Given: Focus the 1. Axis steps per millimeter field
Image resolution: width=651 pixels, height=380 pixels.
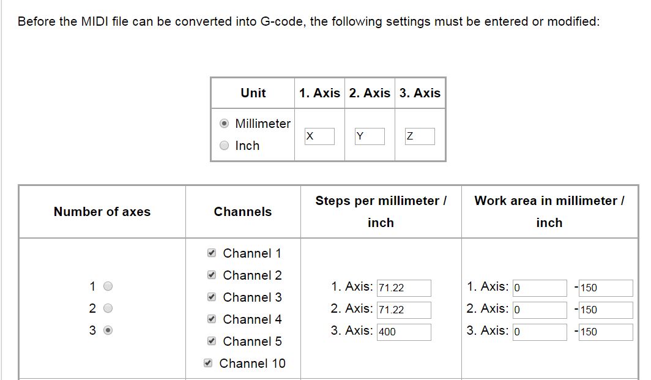Looking at the screenshot, I should [x=404, y=288].
